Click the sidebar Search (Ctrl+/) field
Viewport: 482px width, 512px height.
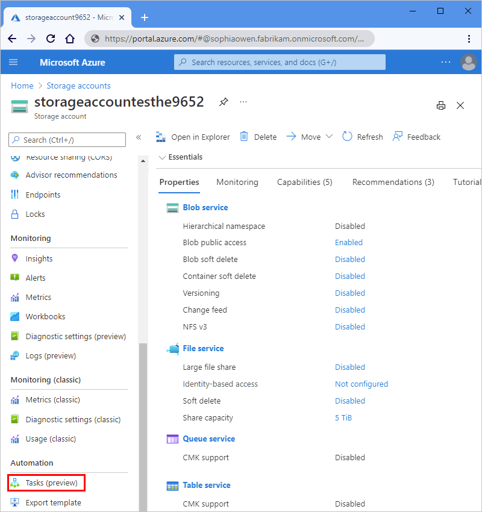(67, 140)
